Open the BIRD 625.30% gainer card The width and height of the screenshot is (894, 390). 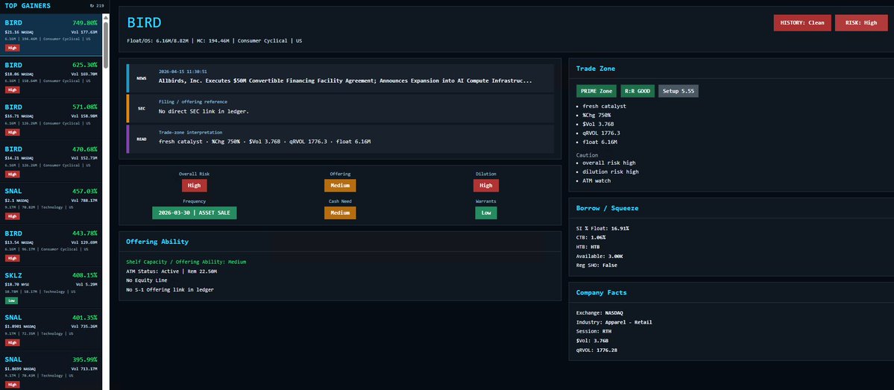51,77
